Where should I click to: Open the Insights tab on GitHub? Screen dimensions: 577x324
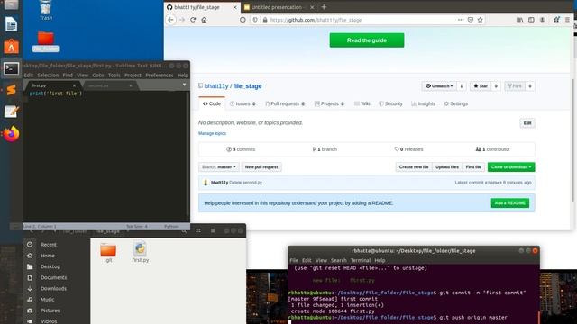coord(423,104)
